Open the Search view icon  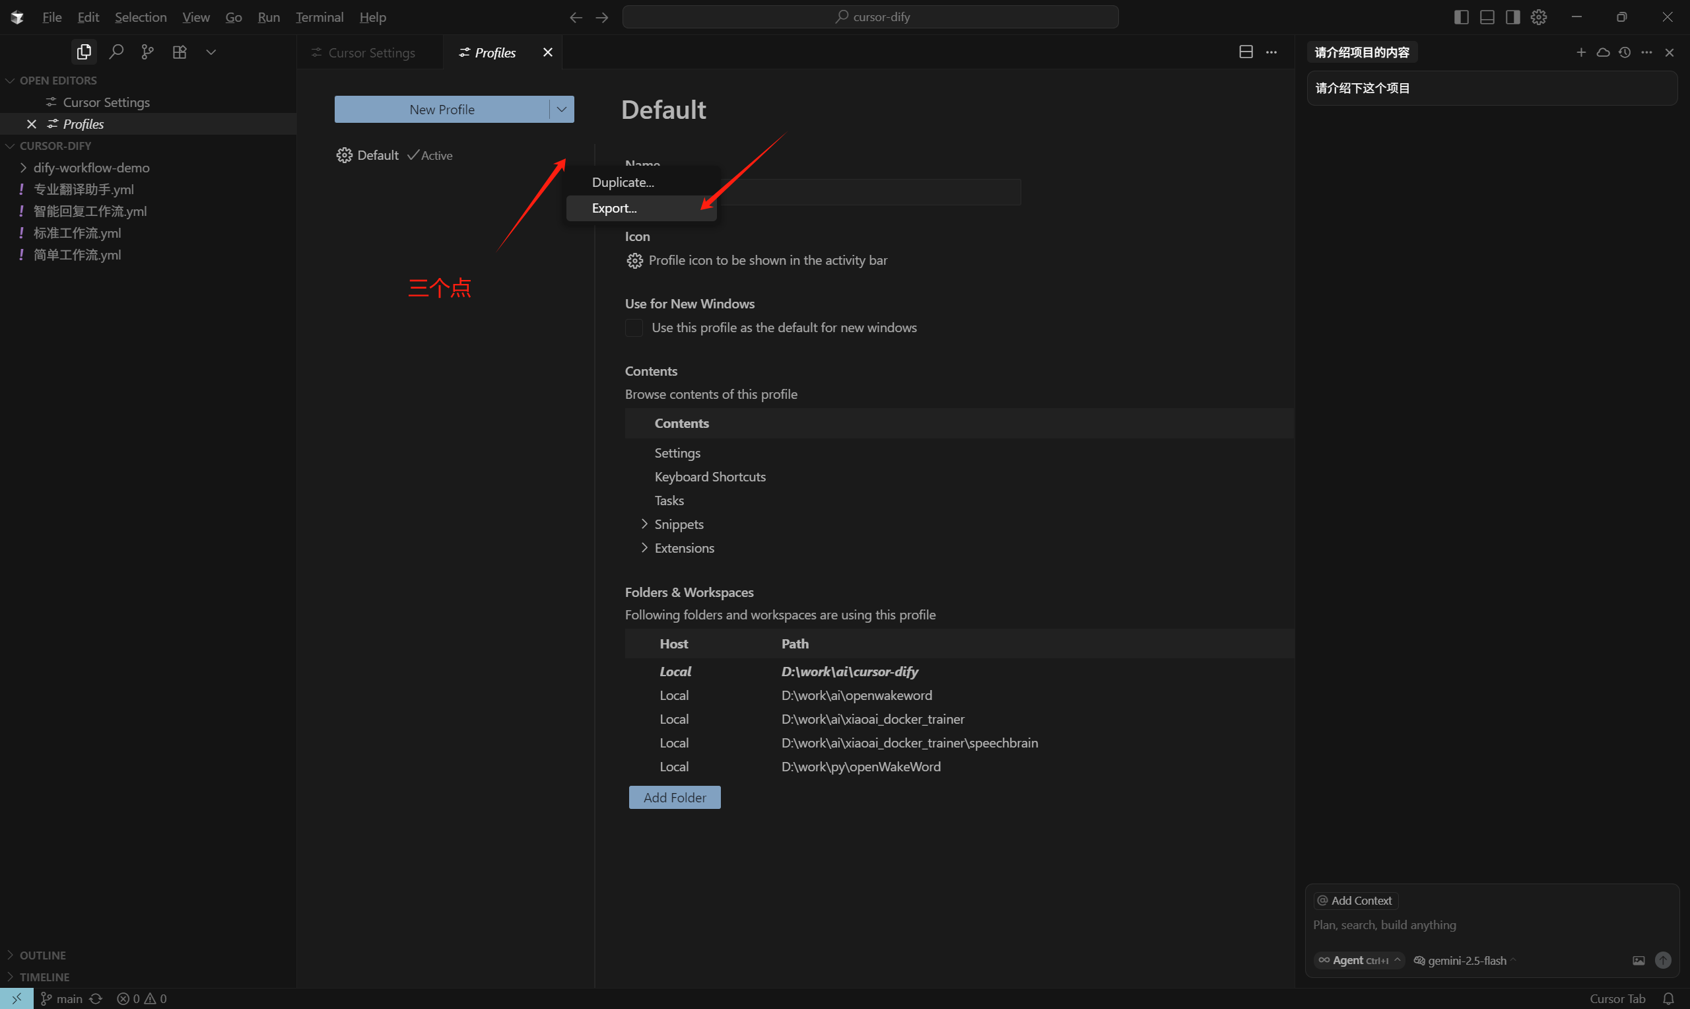click(116, 52)
